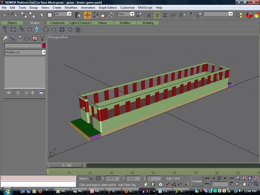The height and width of the screenshot is (195, 260).
Task: Open the Track View schematic icon
Action: [x=239, y=15]
